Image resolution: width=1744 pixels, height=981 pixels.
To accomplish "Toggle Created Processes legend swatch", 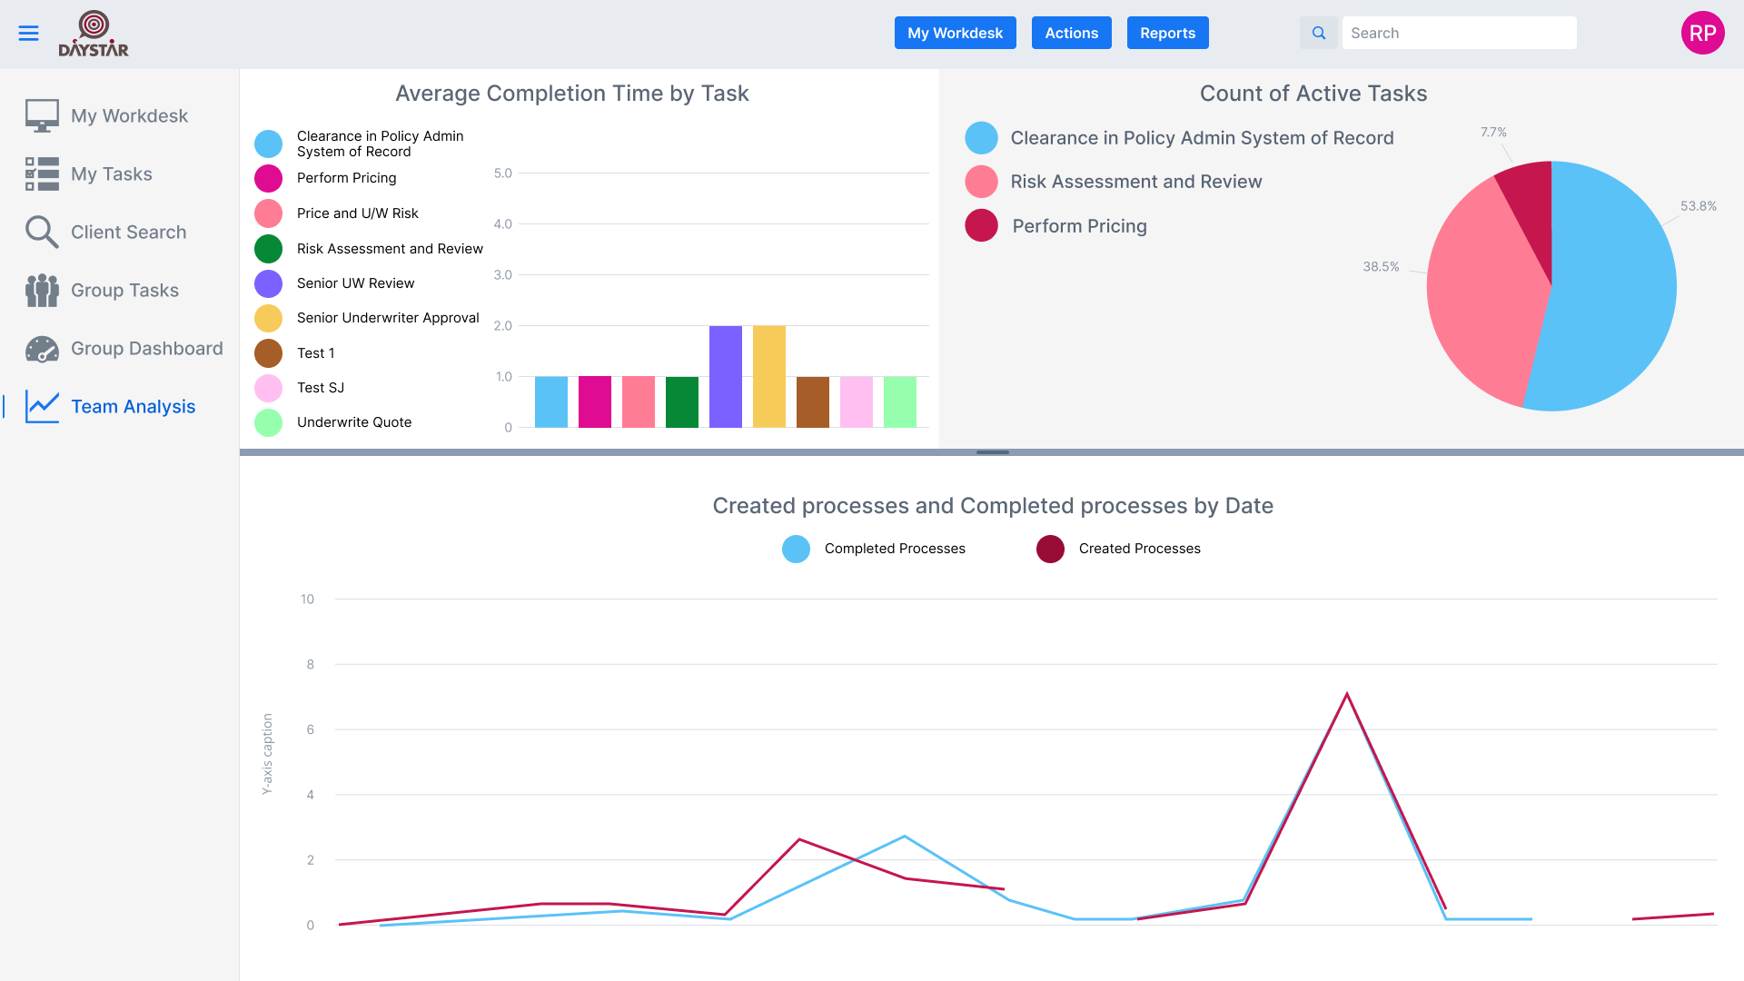I will point(1050,549).
